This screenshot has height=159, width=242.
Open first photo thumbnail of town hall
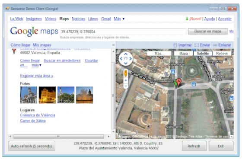(x=29, y=95)
